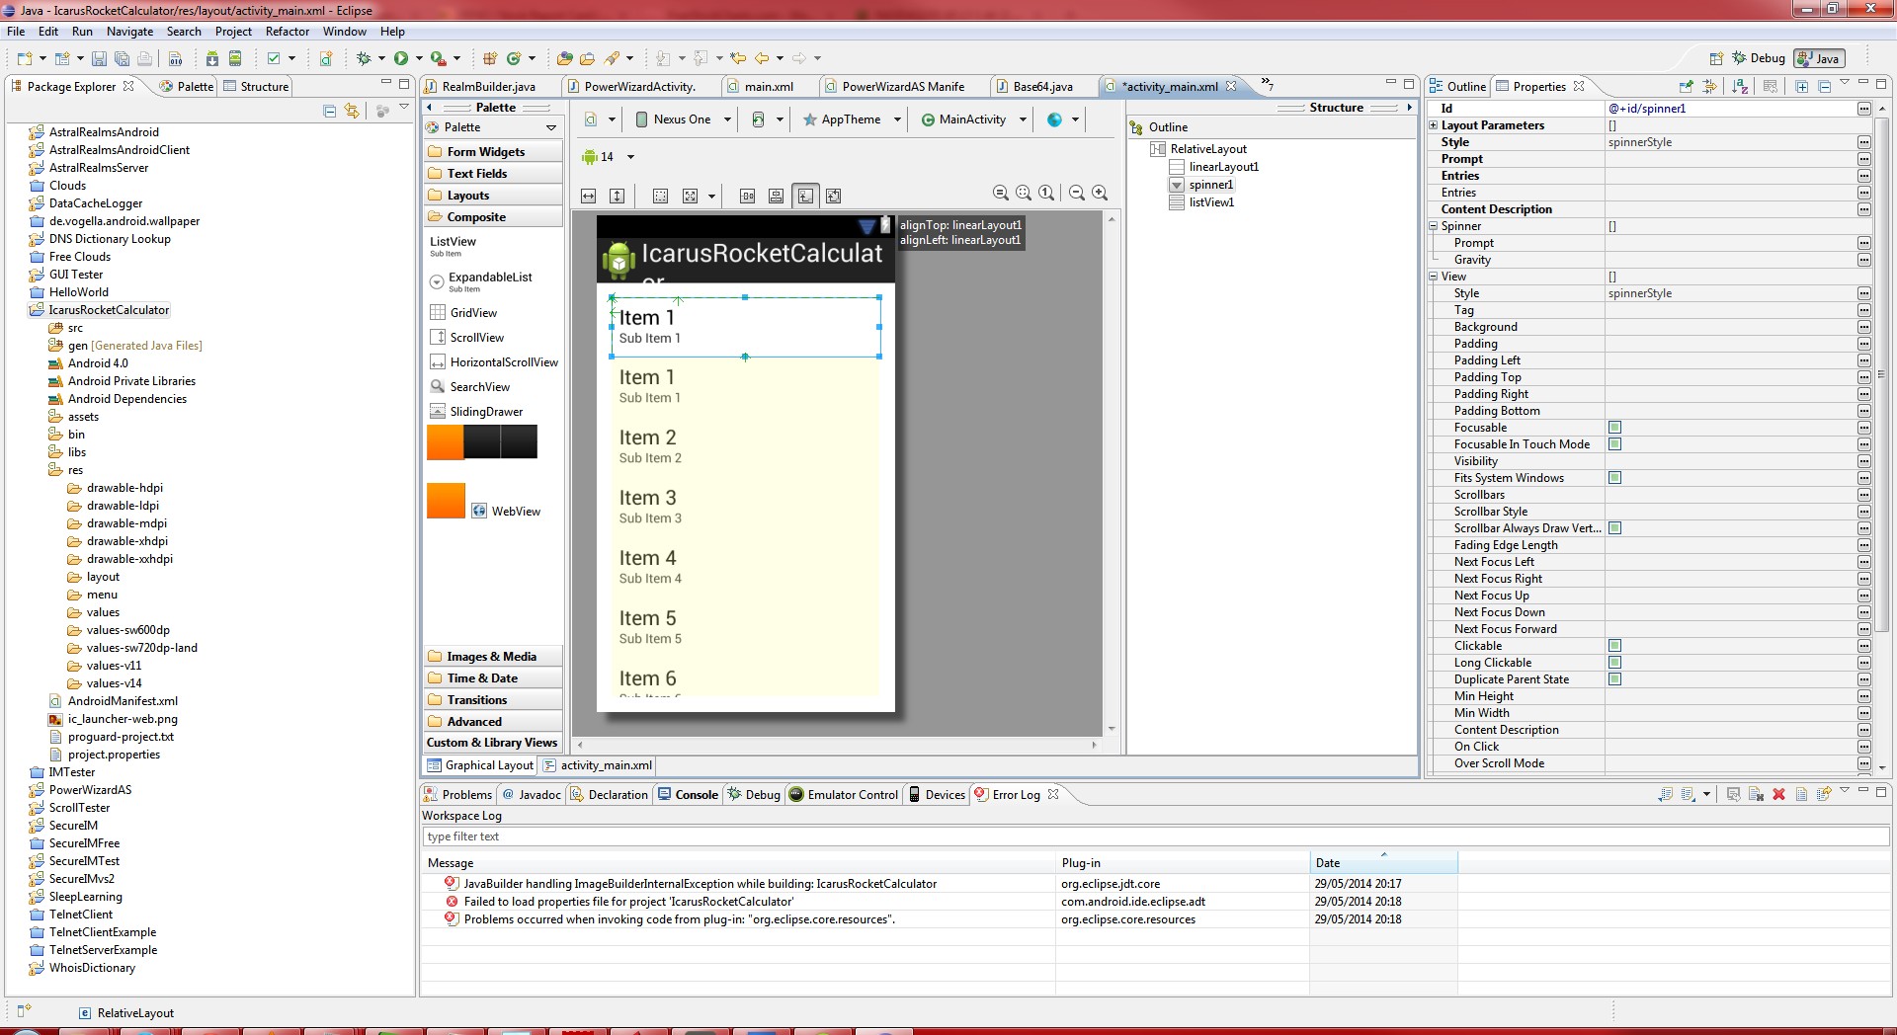Toggle the Fits System Windows checkbox
The height and width of the screenshot is (1035, 1897).
1614,478
